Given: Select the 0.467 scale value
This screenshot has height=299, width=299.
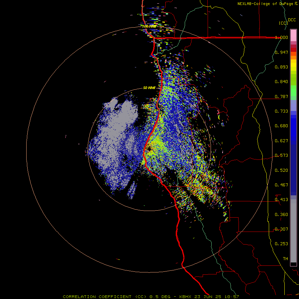Looking at the screenshot, I should 281,185.
